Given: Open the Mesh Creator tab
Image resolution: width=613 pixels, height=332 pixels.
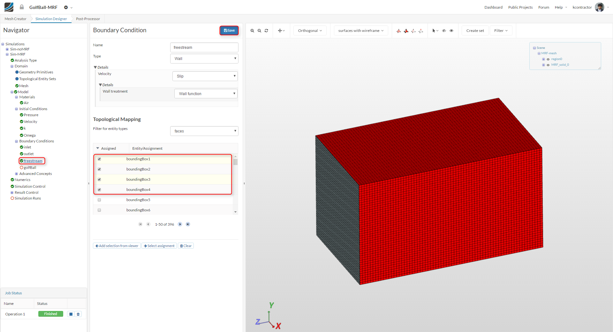Looking at the screenshot, I should pos(16,19).
